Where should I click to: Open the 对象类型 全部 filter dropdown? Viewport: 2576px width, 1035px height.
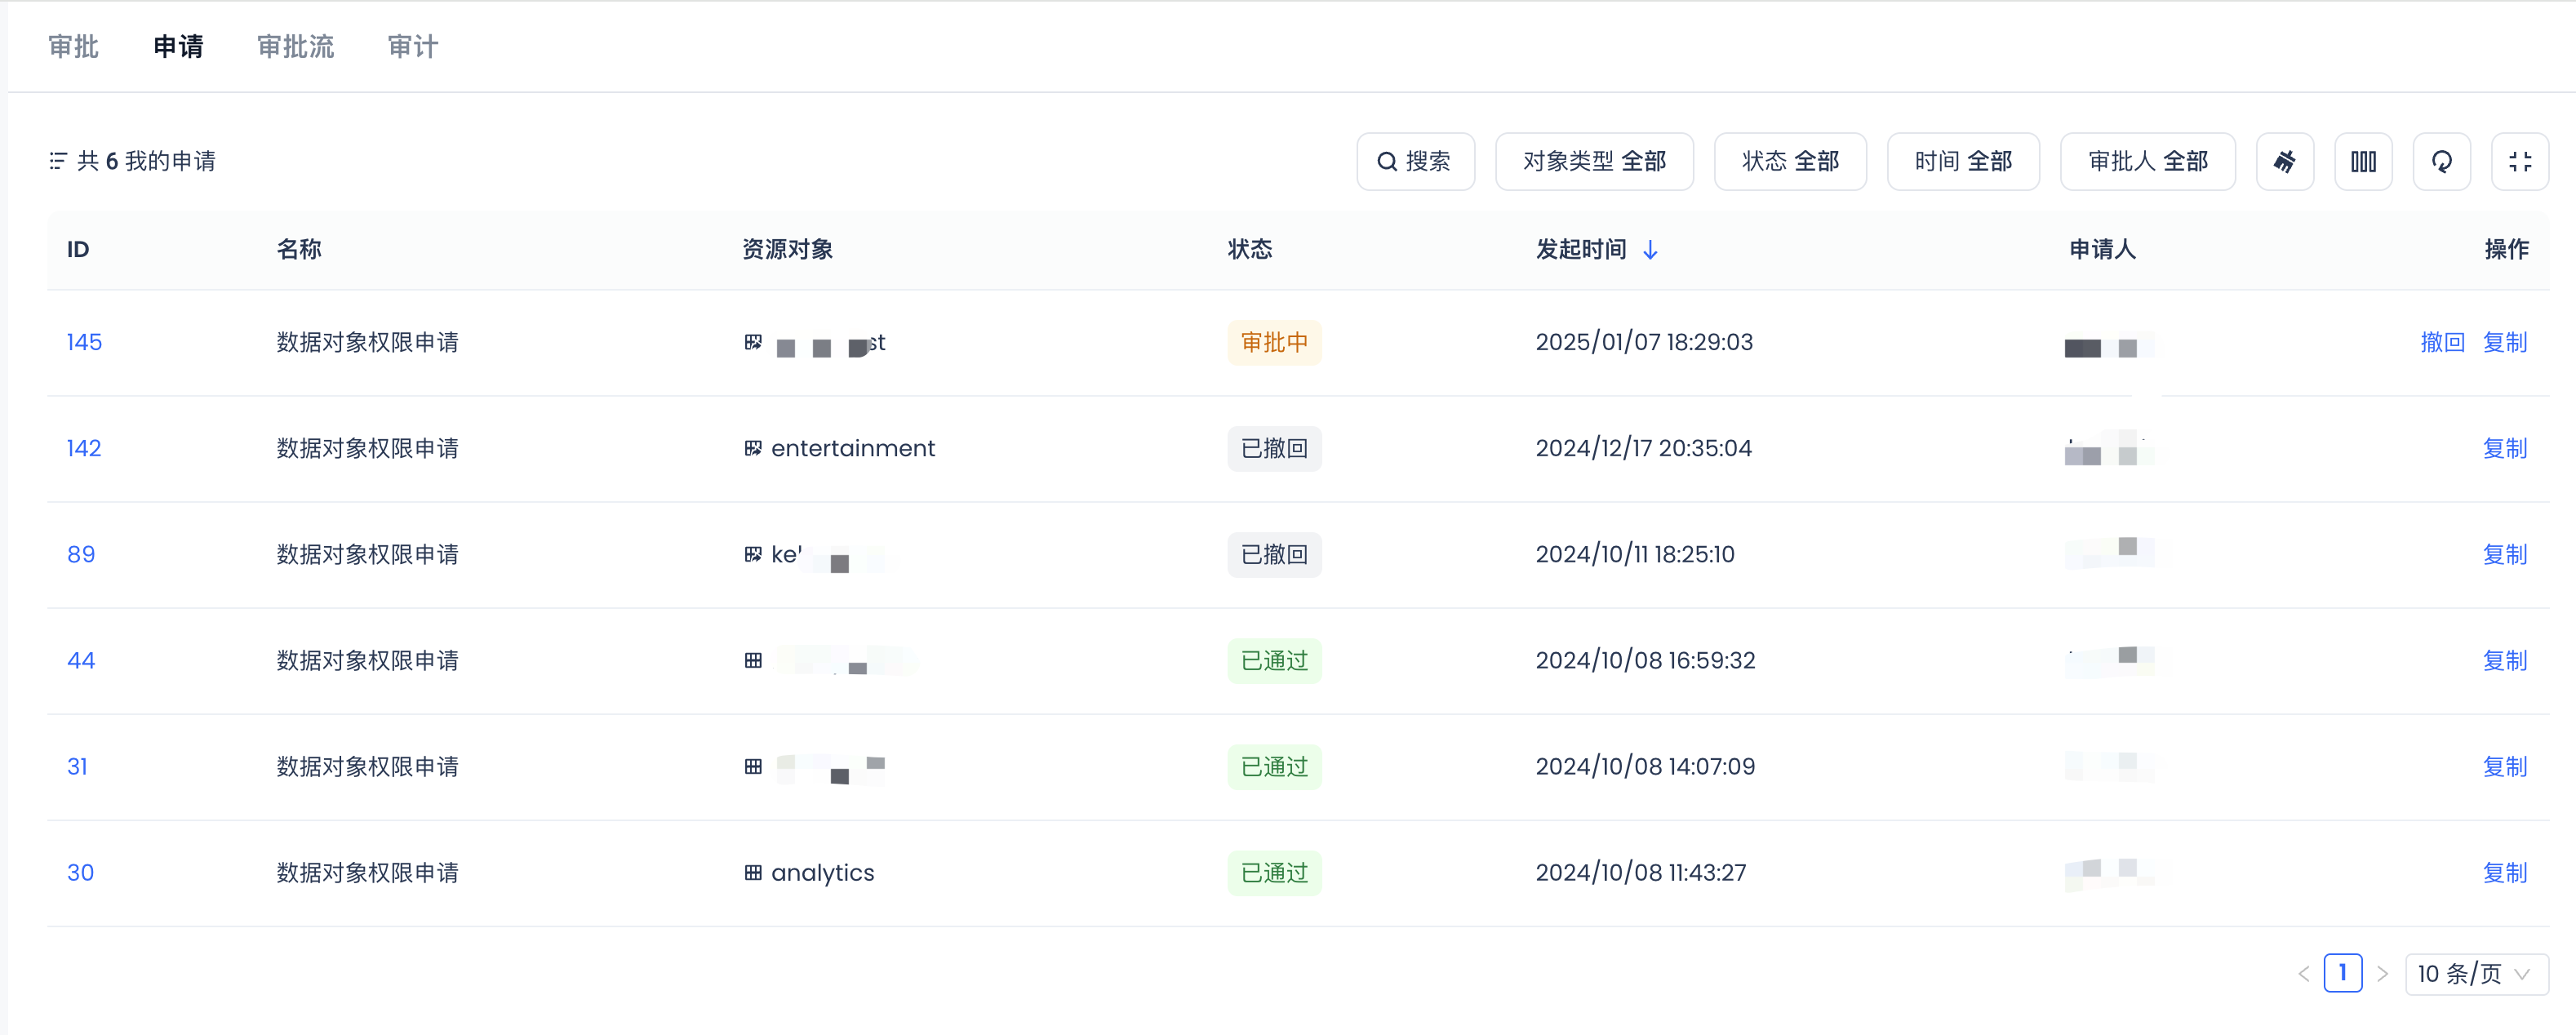coord(1593,161)
